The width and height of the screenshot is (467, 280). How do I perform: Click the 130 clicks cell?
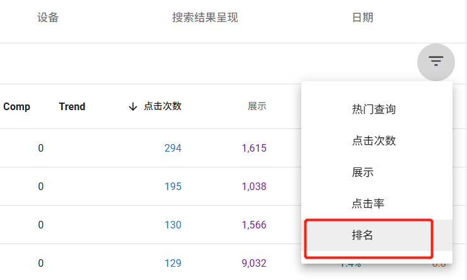[173, 225]
